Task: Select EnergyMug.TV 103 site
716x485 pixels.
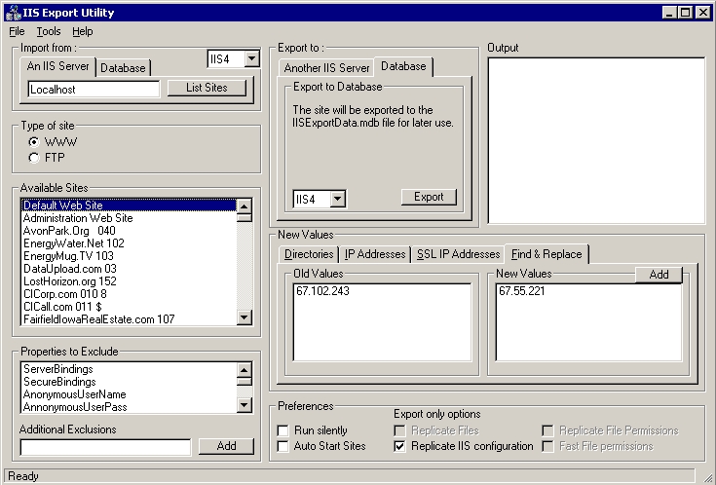Action: pos(129,256)
